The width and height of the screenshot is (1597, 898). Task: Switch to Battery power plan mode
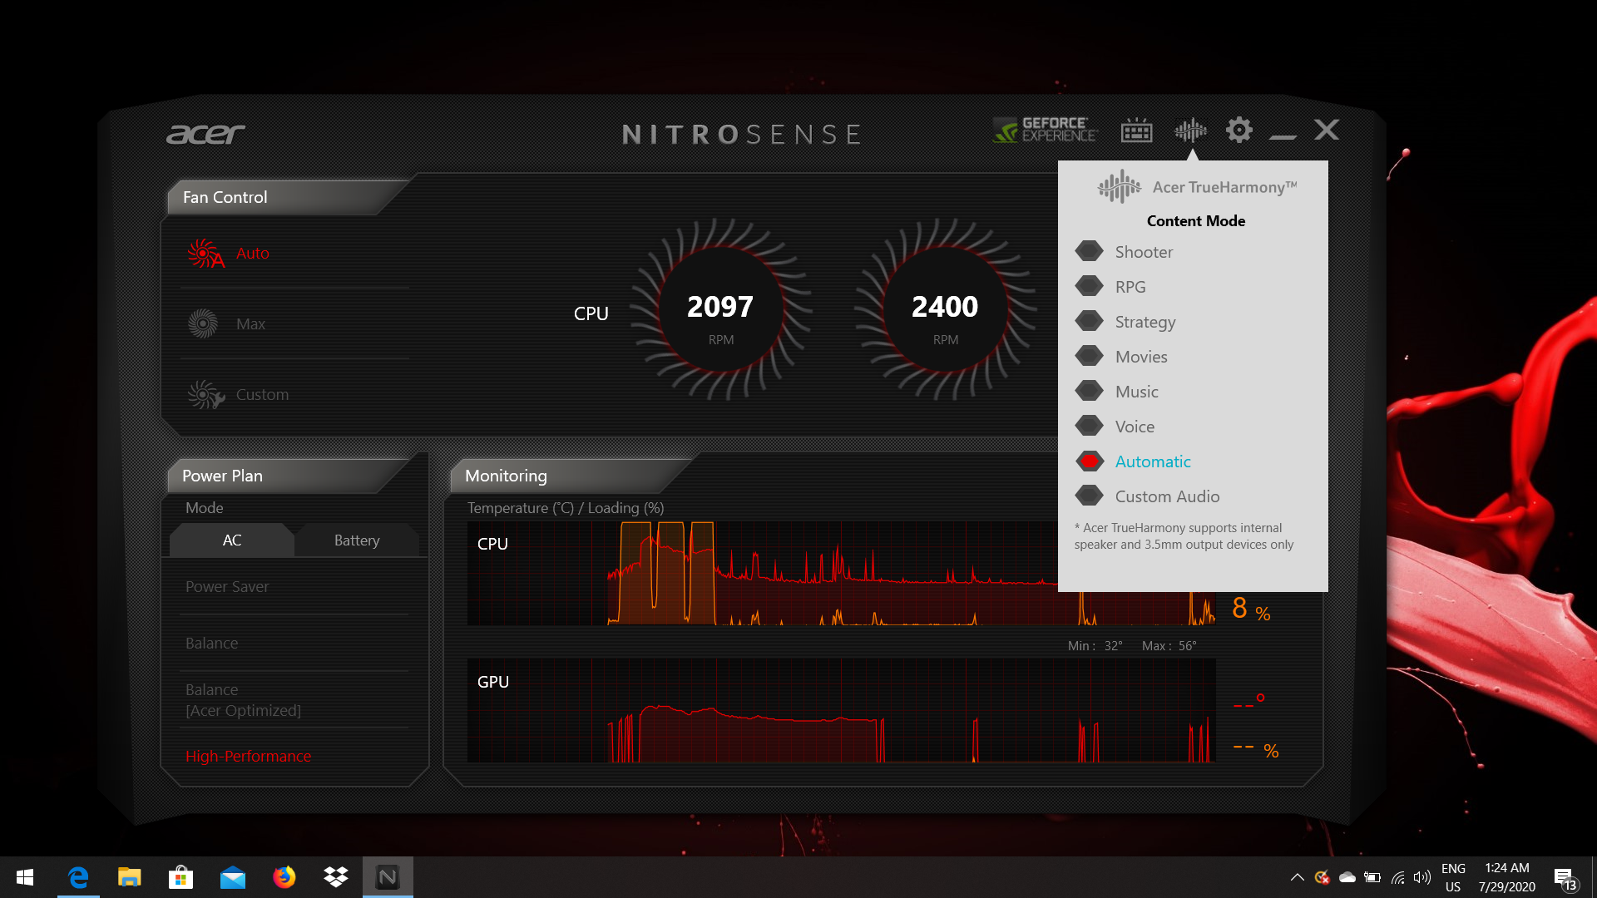pos(357,538)
